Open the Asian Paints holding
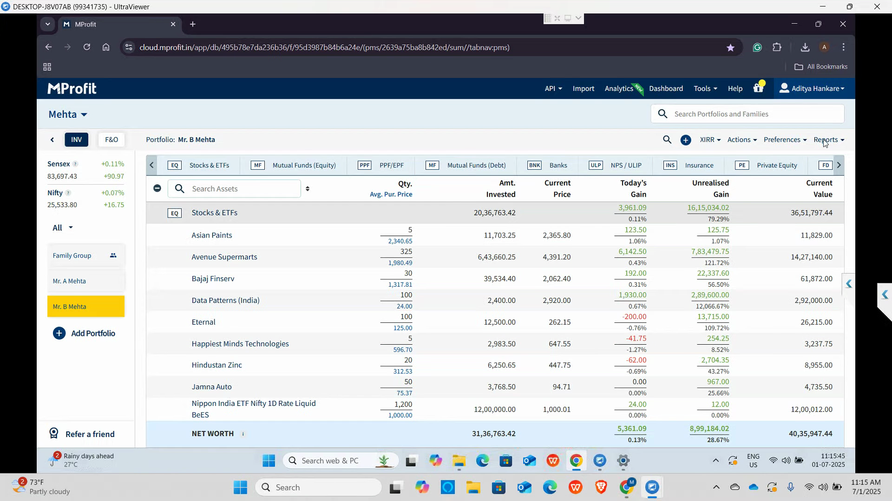 click(x=211, y=235)
